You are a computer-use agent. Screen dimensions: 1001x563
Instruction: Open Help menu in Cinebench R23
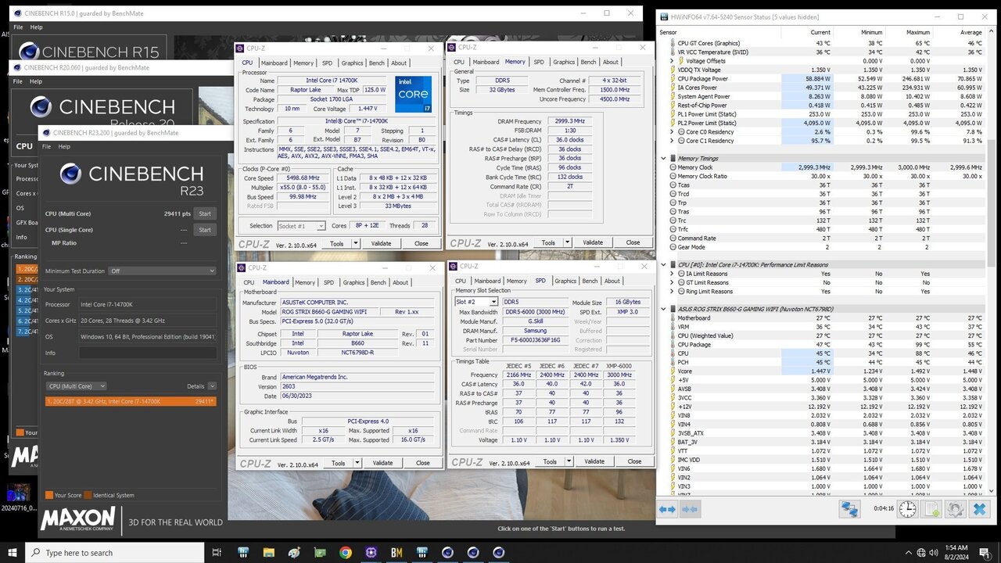coord(64,146)
